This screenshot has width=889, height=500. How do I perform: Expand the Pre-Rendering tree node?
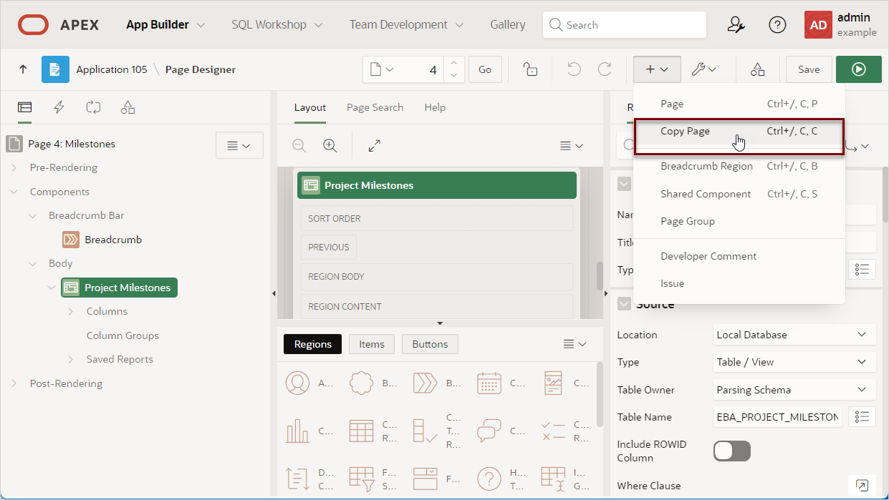coord(14,167)
